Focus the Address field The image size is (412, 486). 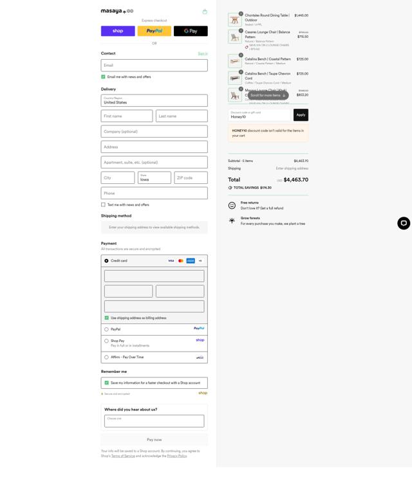click(154, 147)
